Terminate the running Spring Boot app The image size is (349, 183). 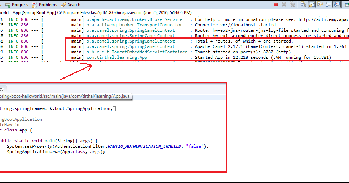275,4
